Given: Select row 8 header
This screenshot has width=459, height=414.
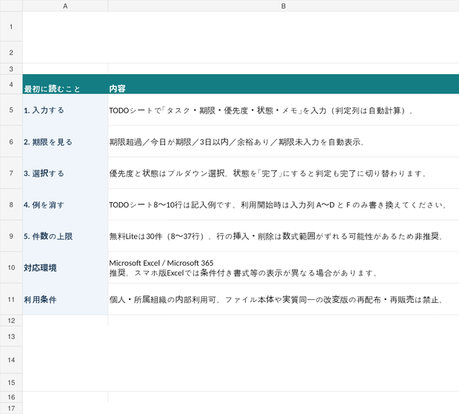Looking at the screenshot, I should point(11,204).
